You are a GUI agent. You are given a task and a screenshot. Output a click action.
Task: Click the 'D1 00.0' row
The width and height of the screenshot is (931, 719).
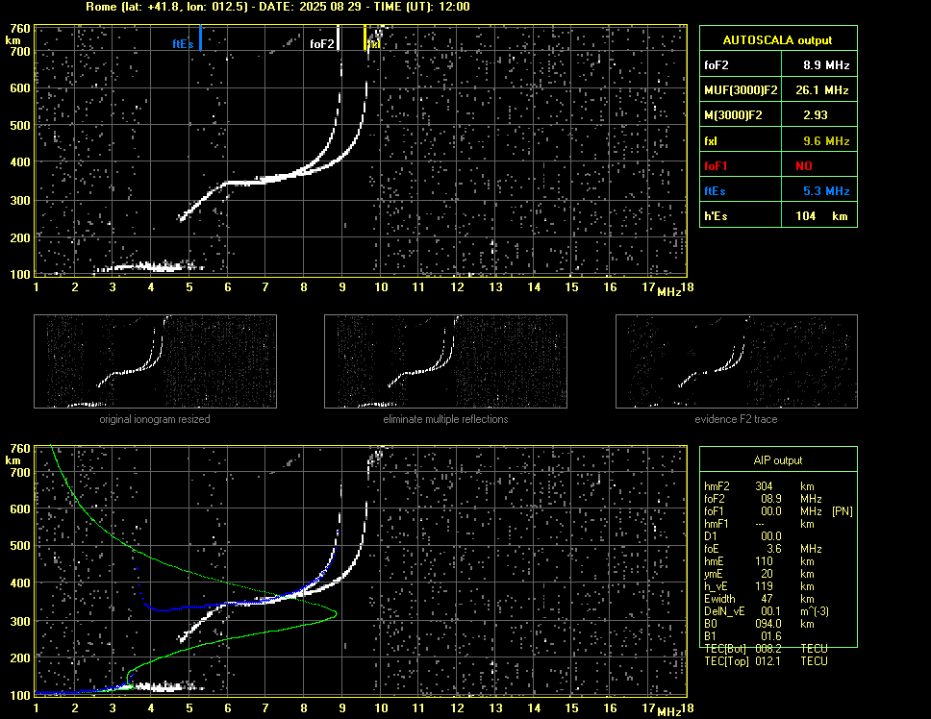click(x=742, y=536)
